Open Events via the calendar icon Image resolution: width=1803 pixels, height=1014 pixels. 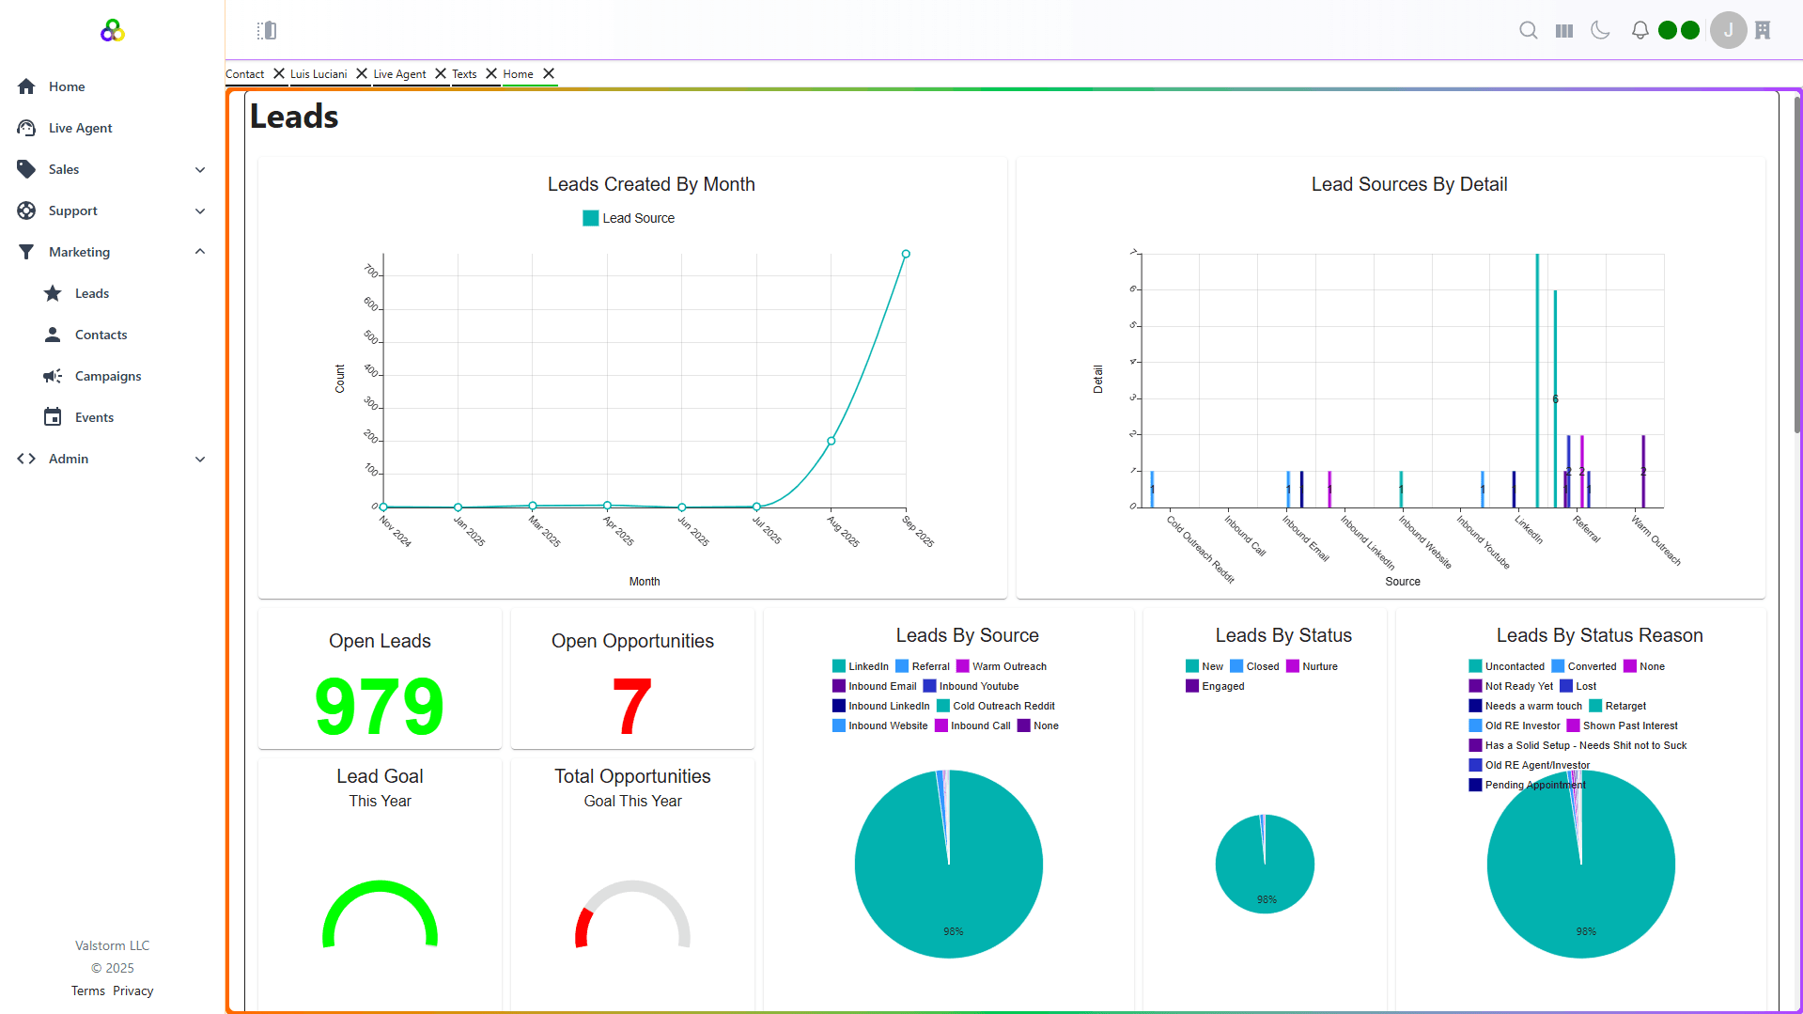54,417
